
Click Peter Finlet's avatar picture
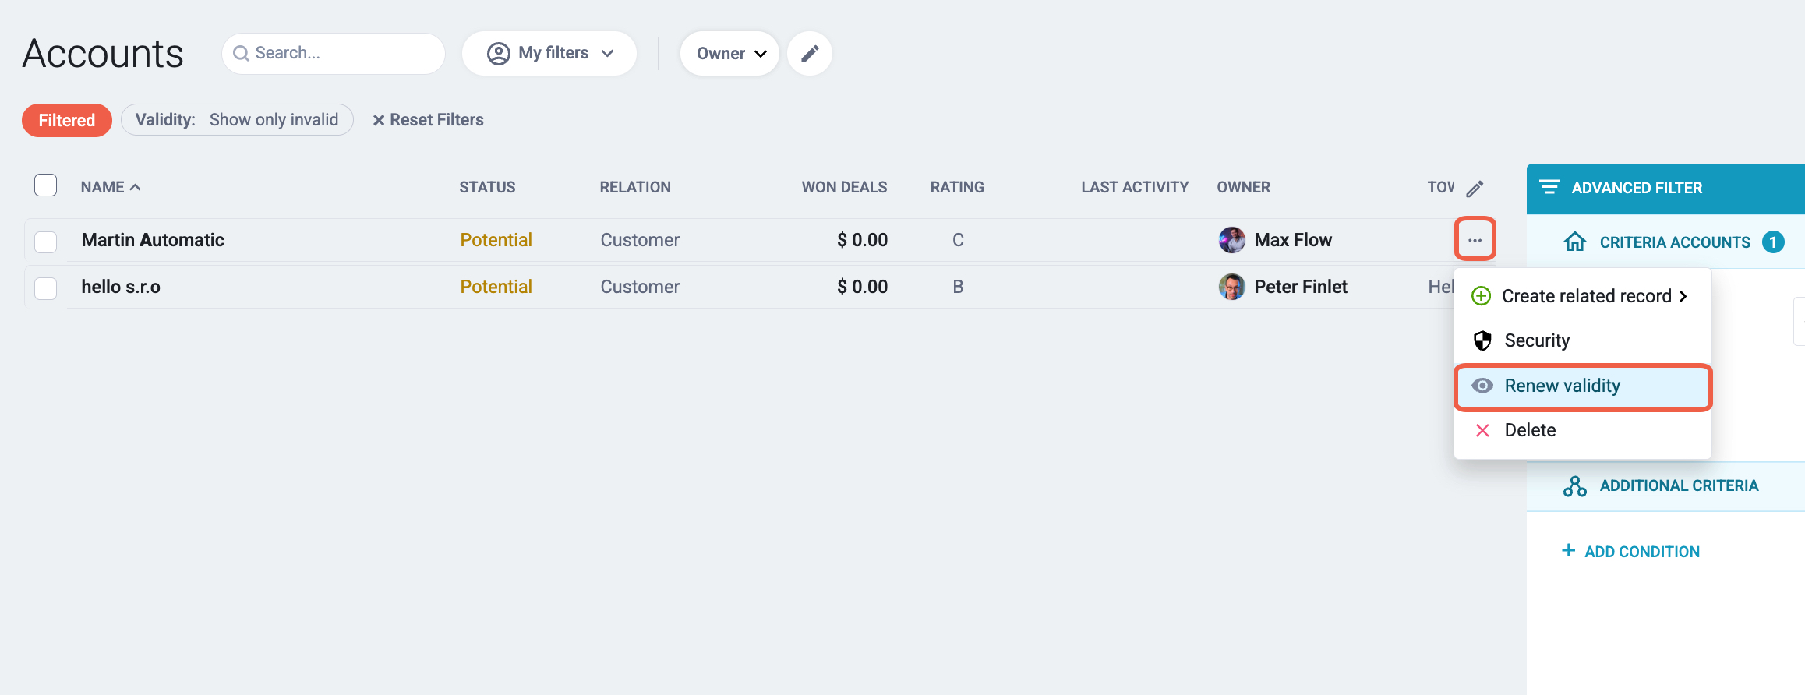coord(1231,287)
